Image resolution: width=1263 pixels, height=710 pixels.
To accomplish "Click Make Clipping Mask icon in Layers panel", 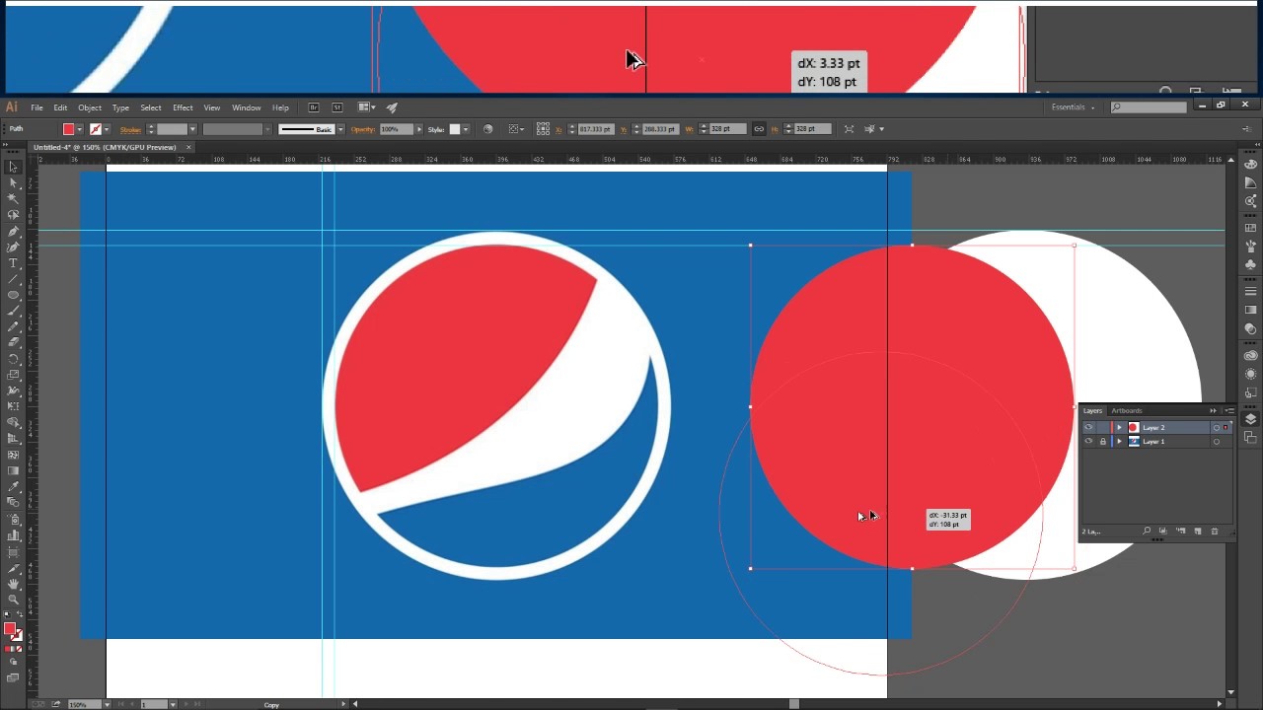I will [x=1163, y=532].
